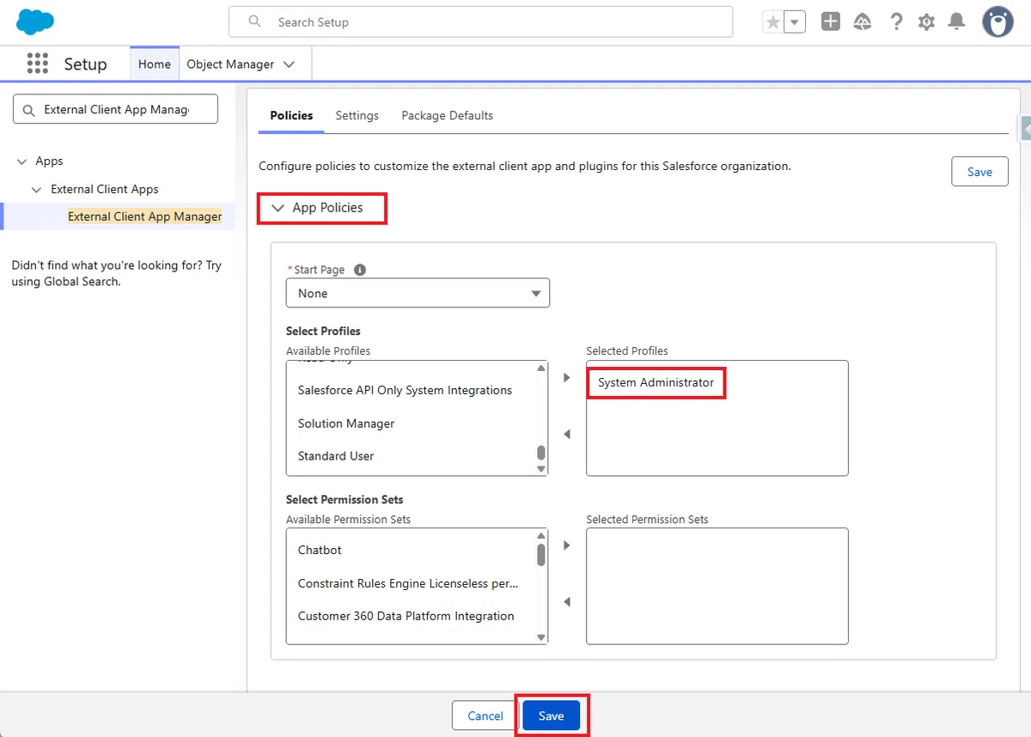Image resolution: width=1031 pixels, height=737 pixels.
Task: Add profile using right arrow in Select Profiles
Action: (x=566, y=378)
